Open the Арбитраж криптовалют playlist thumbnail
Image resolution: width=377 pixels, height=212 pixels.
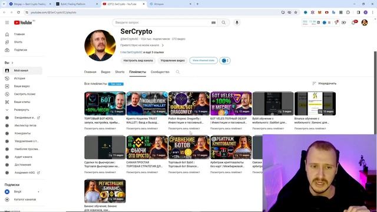coord(231,147)
